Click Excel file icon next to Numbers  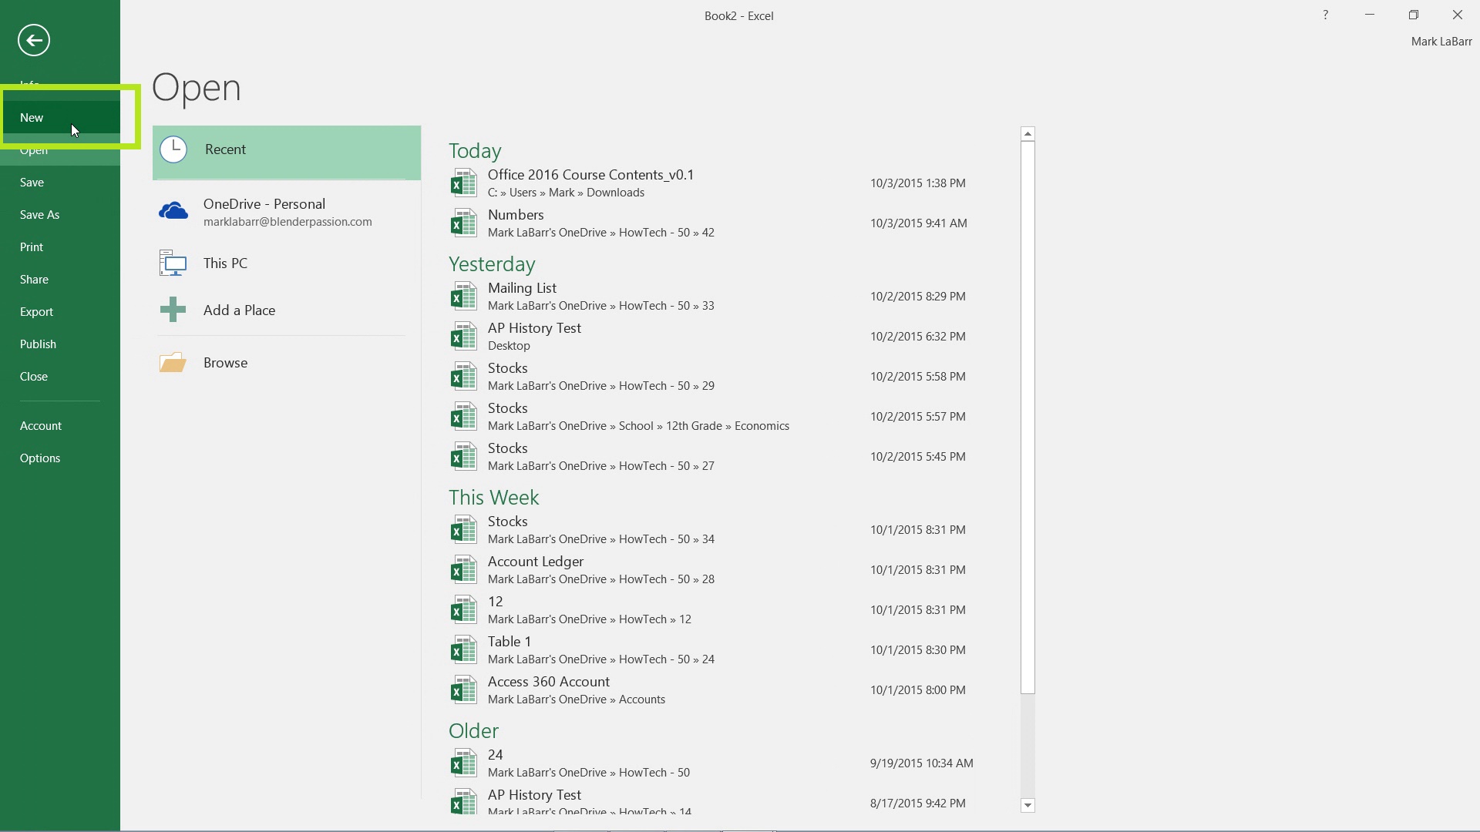coord(463,223)
